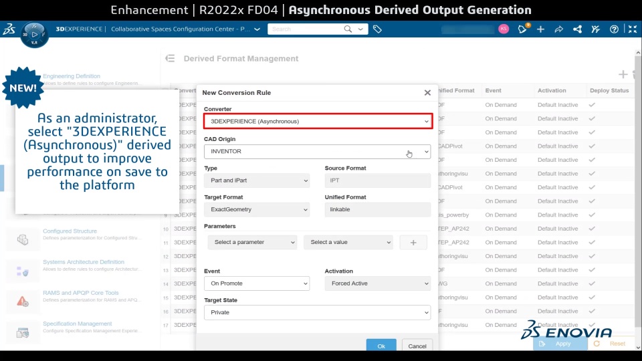Open the help question mark icon
Image resolution: width=642 pixels, height=361 pixels.
click(x=614, y=29)
